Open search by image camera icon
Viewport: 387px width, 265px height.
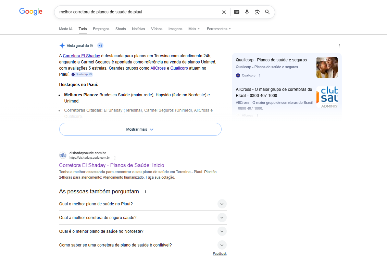257,12
